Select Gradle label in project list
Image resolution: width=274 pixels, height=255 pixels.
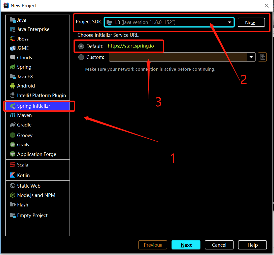tap(24, 125)
